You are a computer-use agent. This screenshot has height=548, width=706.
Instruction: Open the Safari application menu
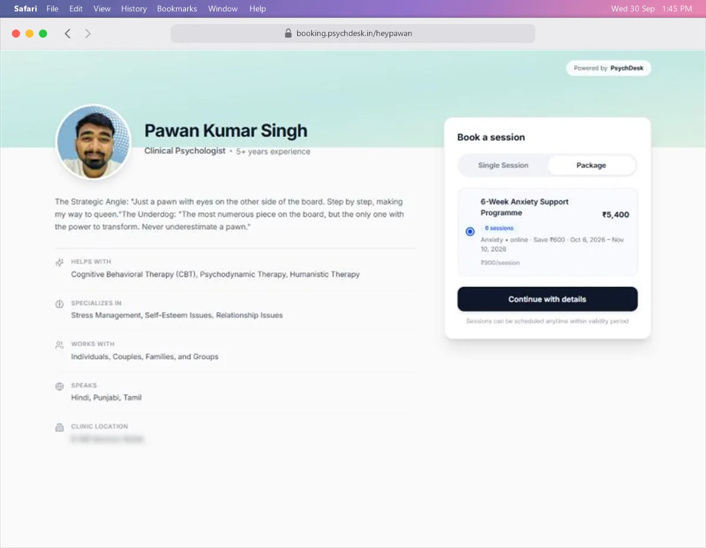(25, 9)
